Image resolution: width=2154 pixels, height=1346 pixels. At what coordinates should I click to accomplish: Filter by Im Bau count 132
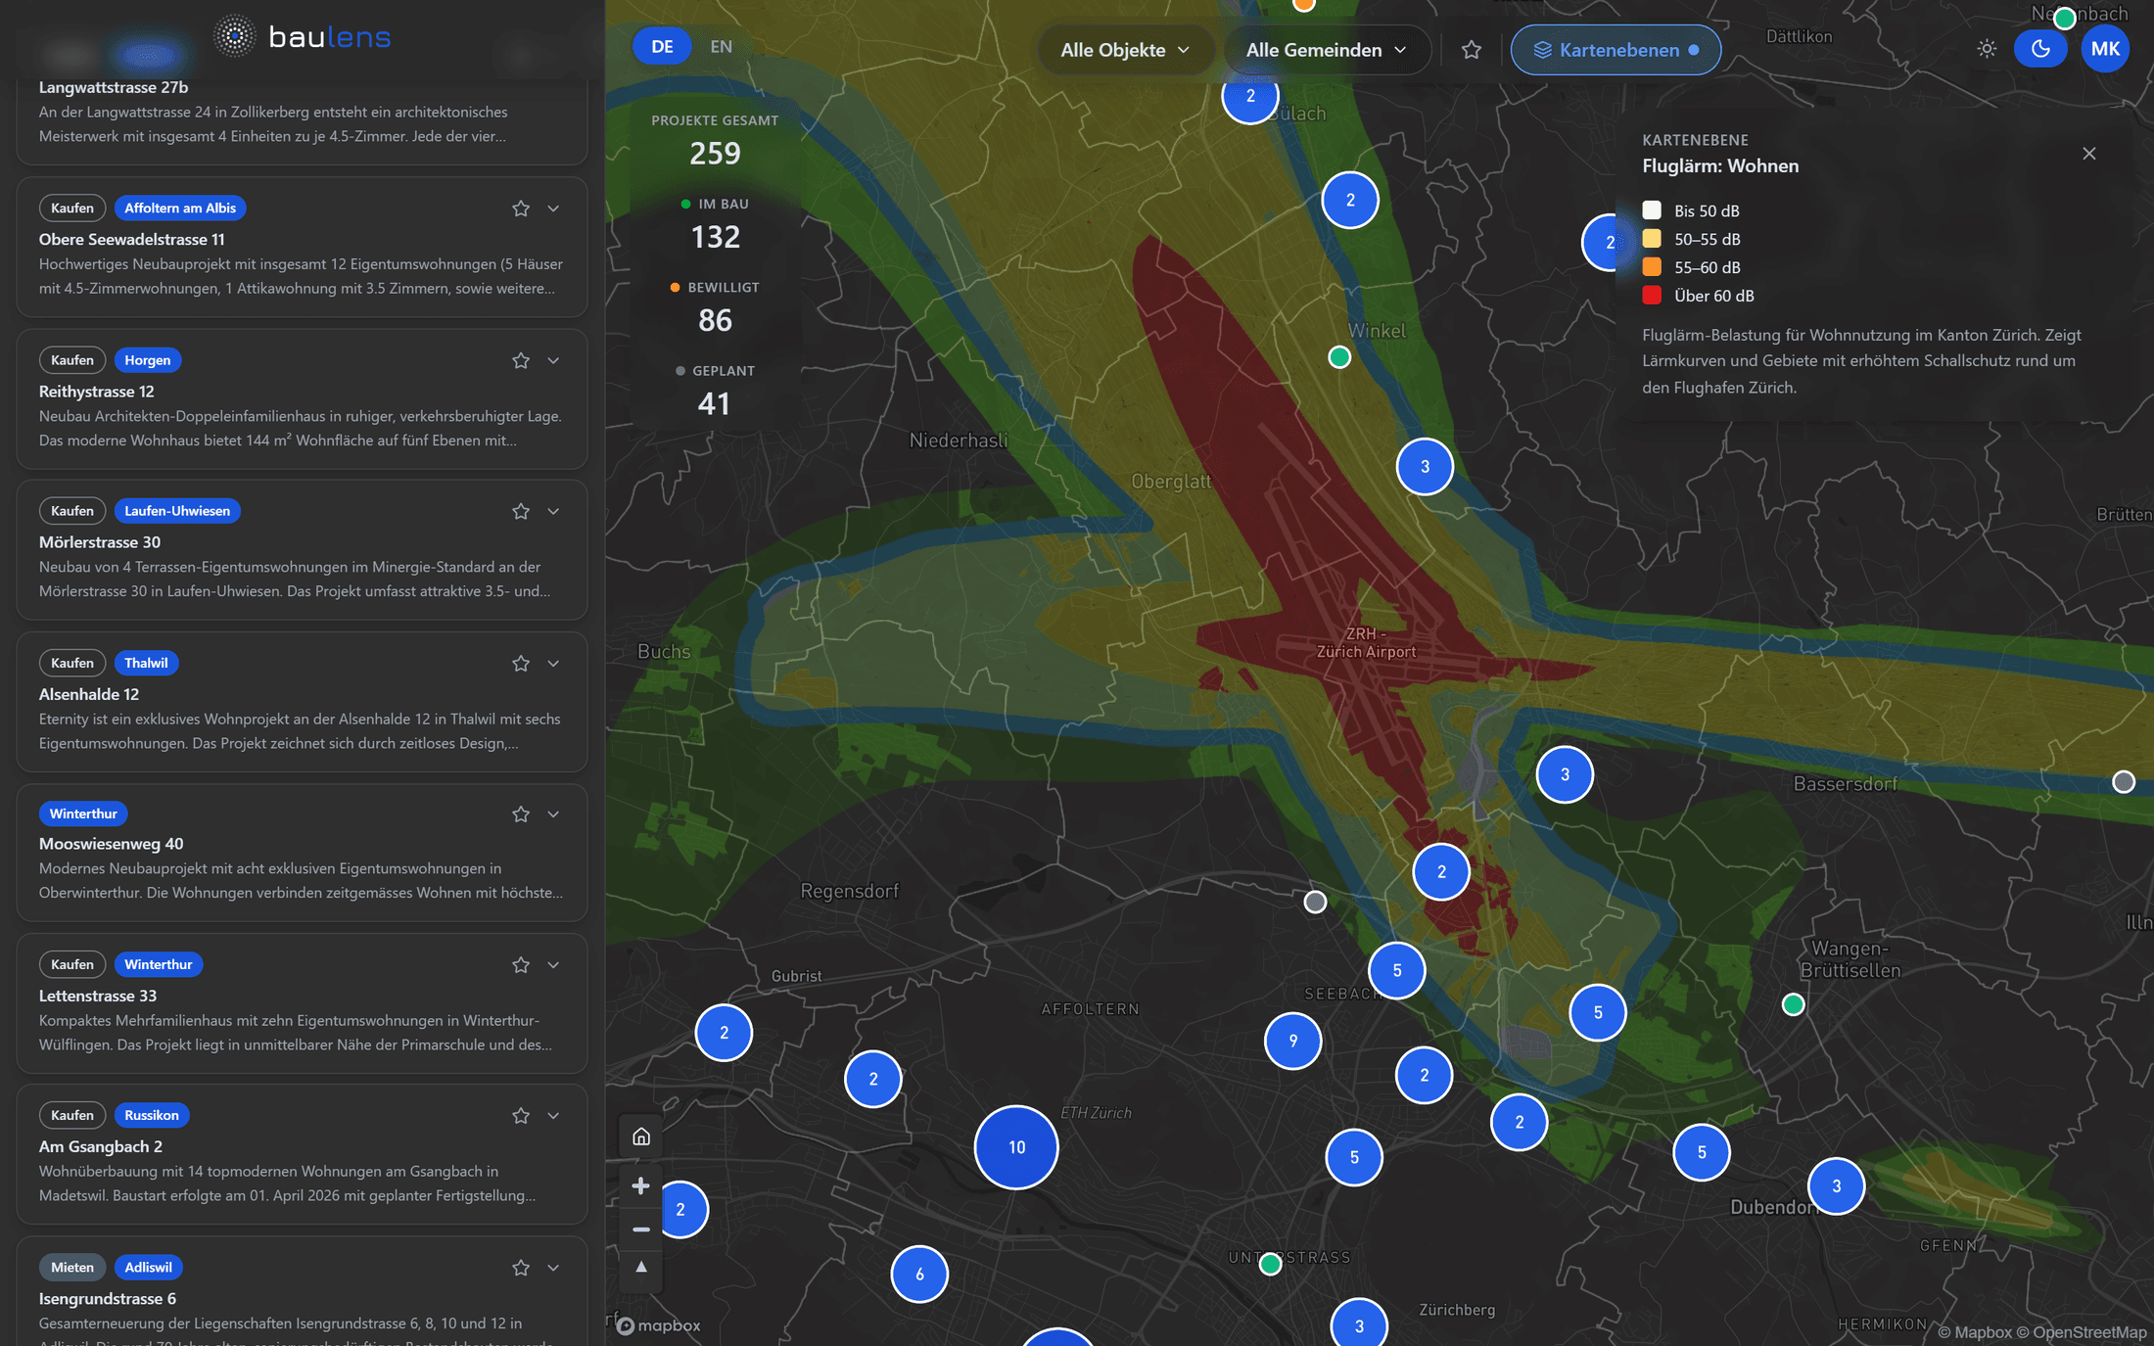pyautogui.click(x=716, y=224)
